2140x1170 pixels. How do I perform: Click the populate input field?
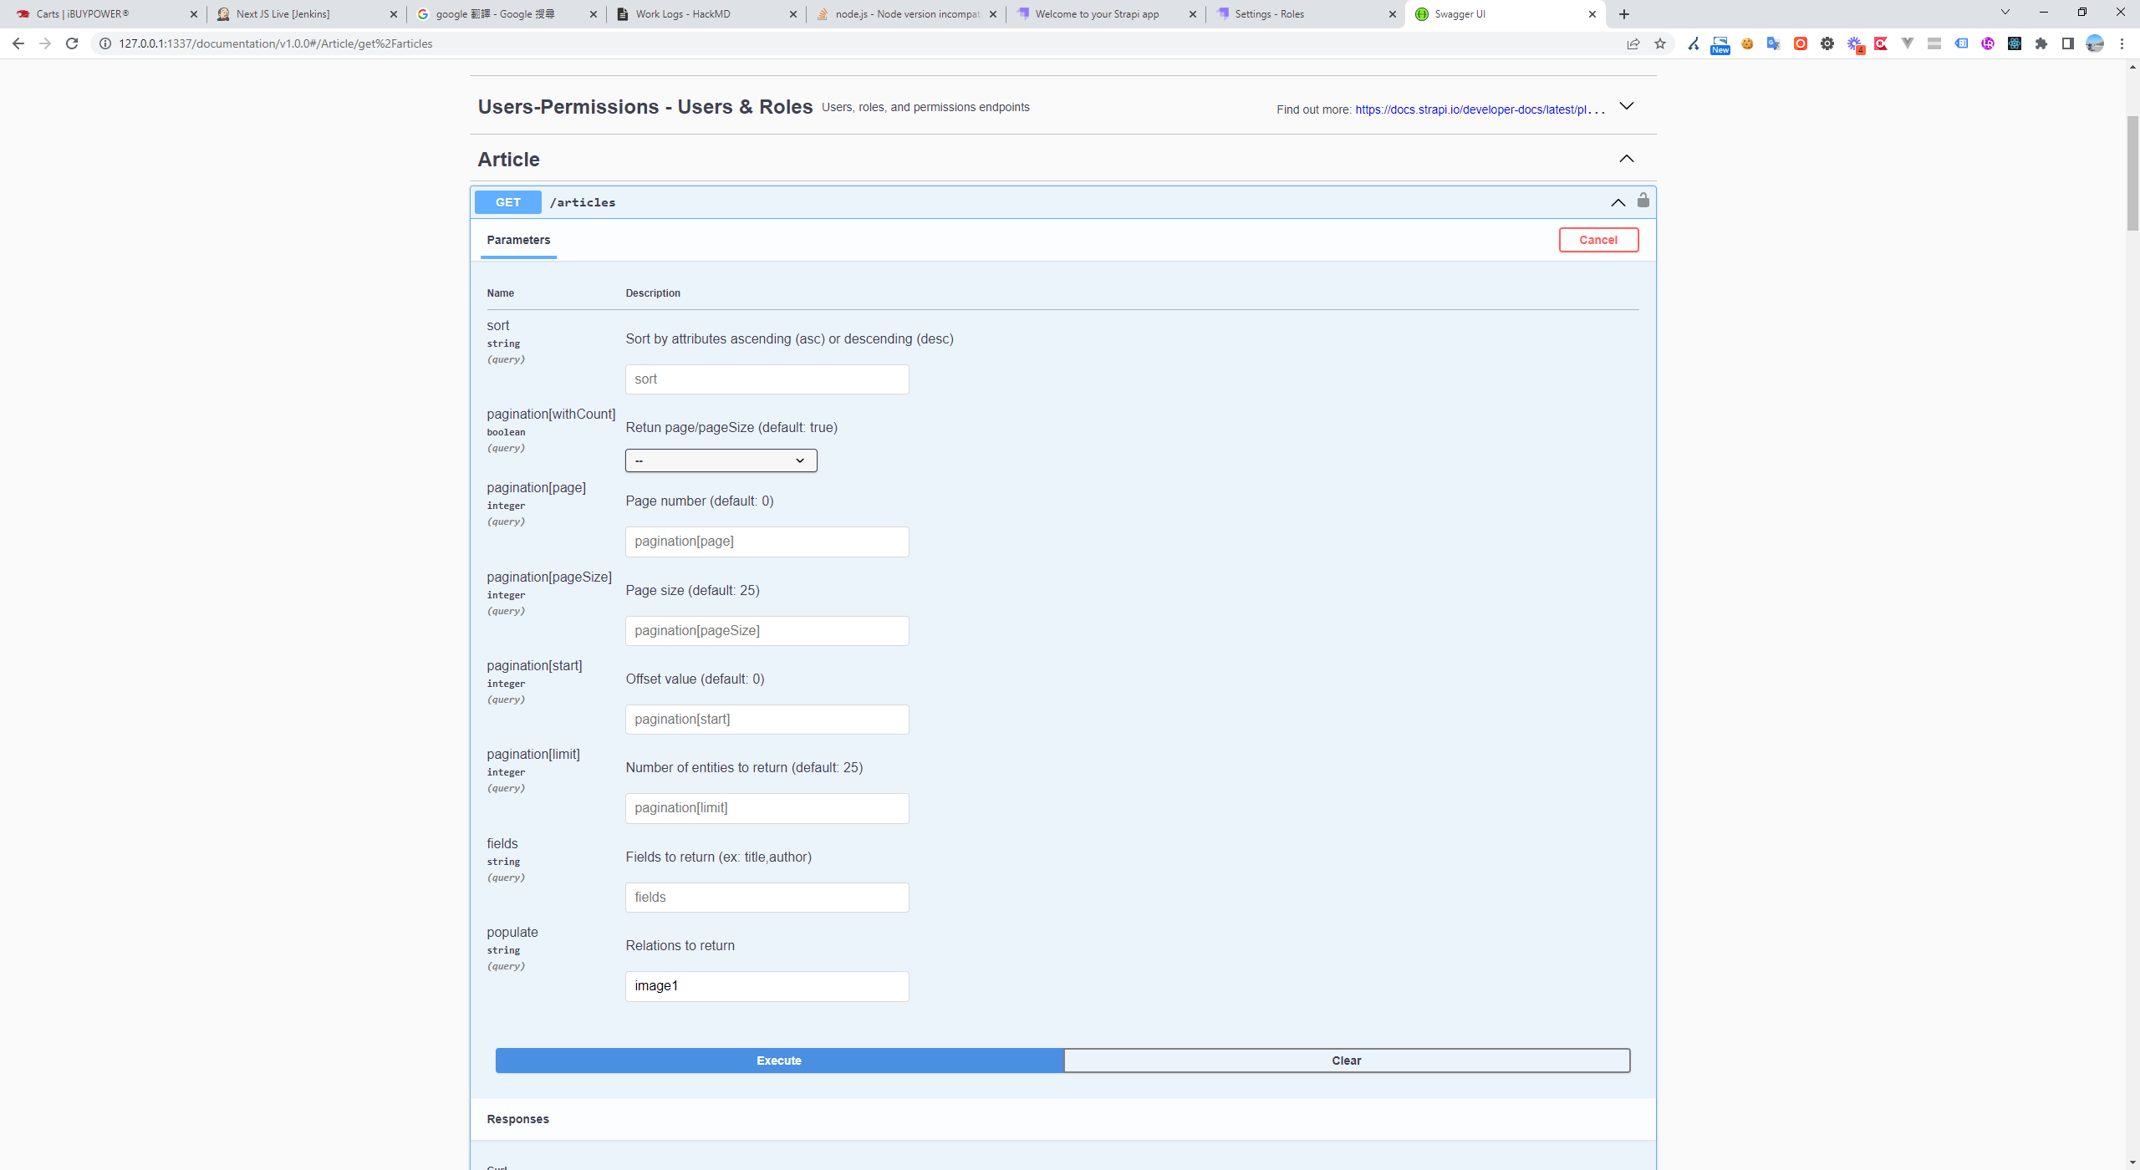tap(767, 986)
